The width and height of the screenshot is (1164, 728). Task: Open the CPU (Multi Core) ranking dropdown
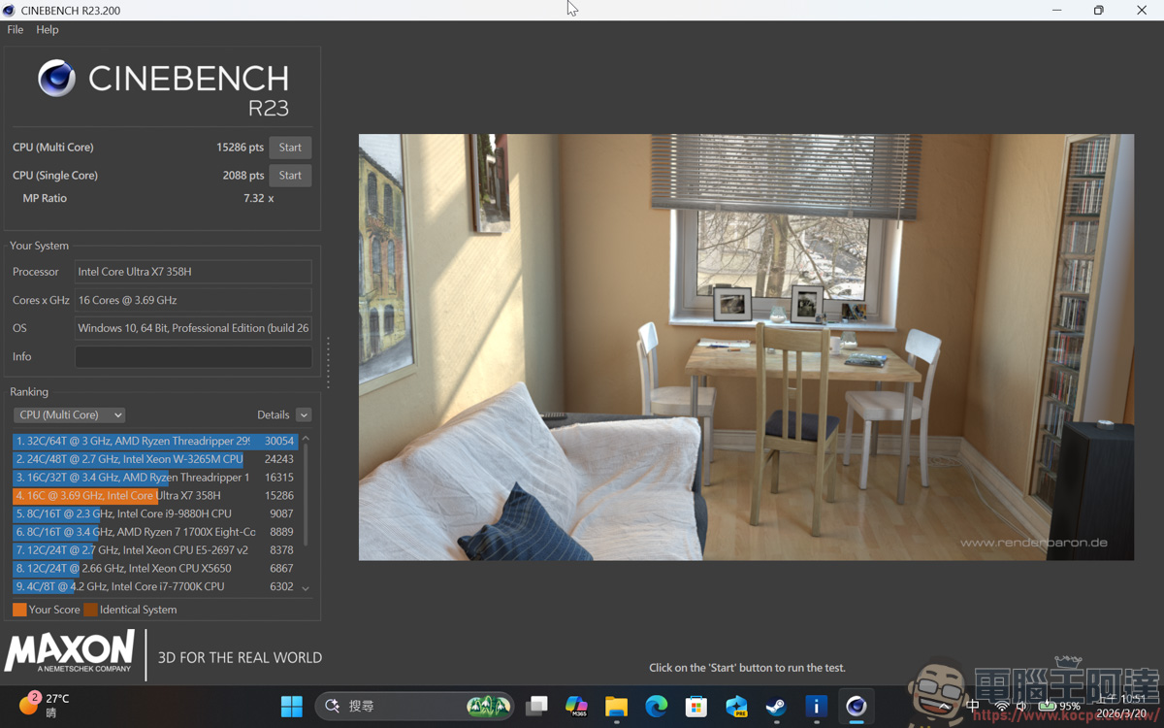point(70,414)
